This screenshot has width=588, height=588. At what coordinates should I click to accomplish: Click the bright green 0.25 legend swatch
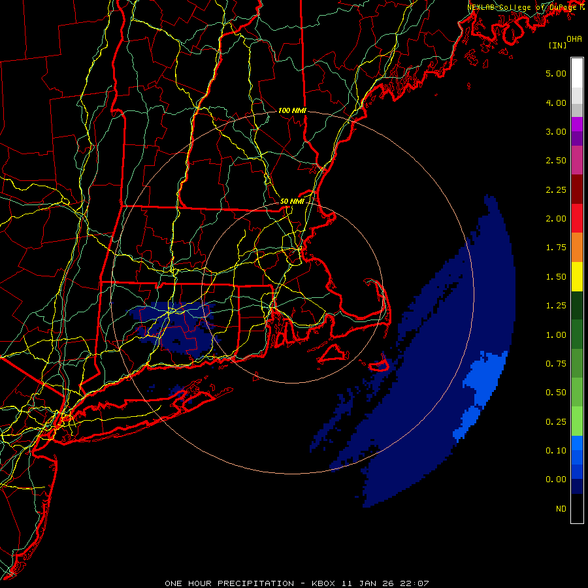pos(577,421)
